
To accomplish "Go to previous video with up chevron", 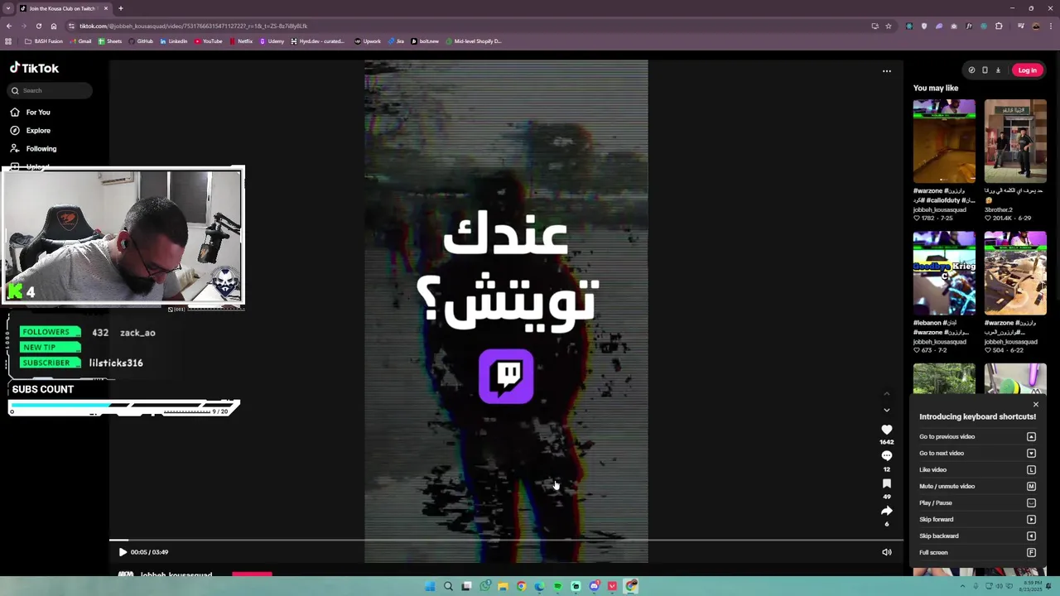I will pos(886,393).
